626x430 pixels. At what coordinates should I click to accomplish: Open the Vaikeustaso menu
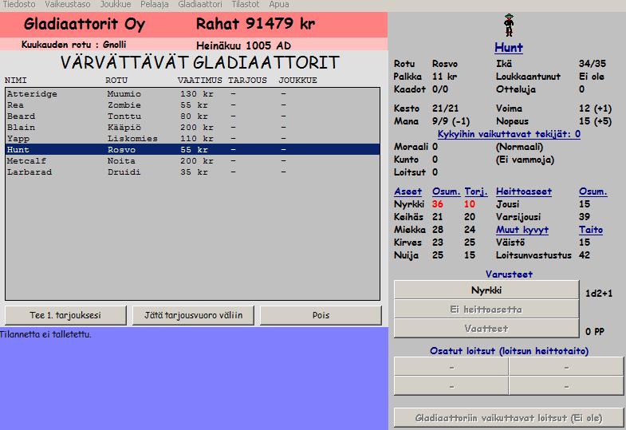66,5
